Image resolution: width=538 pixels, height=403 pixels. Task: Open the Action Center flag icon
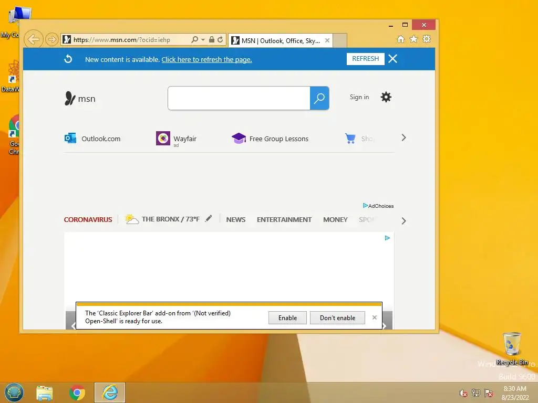tap(489, 393)
